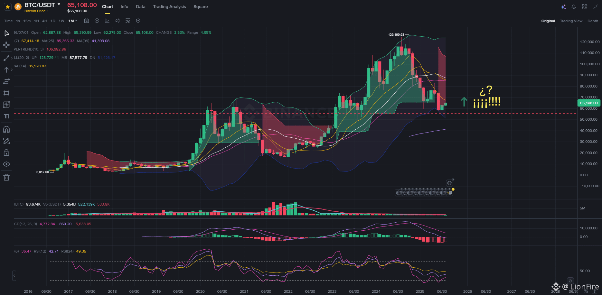Click the RSI(24) 49.35 indicator label
The height and width of the screenshot is (295, 602).
click(74, 251)
